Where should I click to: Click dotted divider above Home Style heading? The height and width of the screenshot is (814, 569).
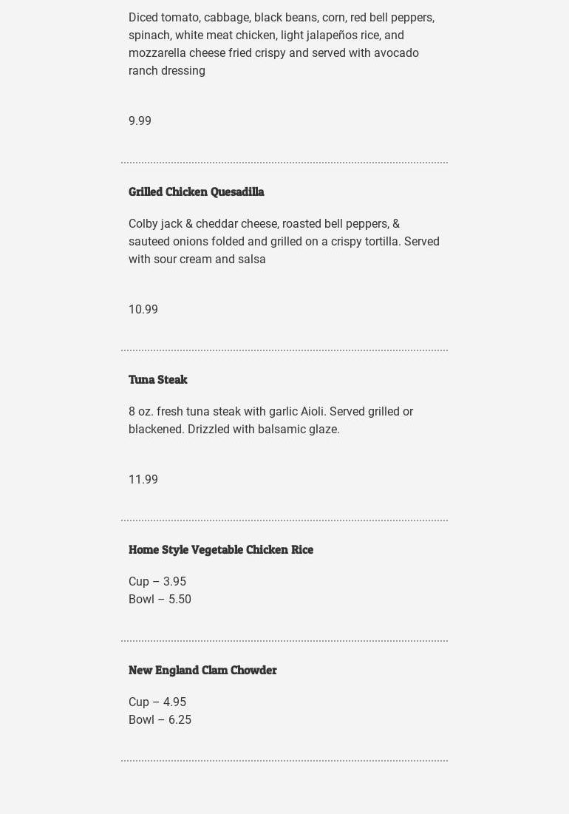coord(284,520)
